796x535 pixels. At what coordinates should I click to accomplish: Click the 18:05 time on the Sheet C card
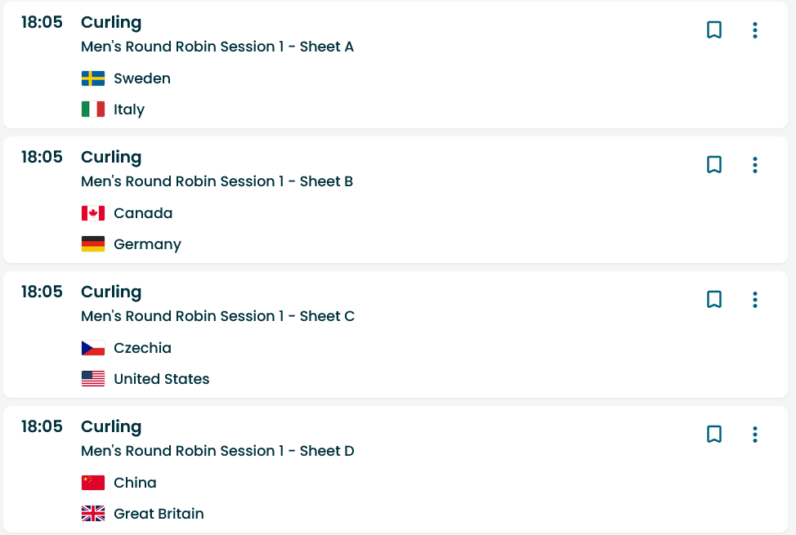[x=42, y=292]
